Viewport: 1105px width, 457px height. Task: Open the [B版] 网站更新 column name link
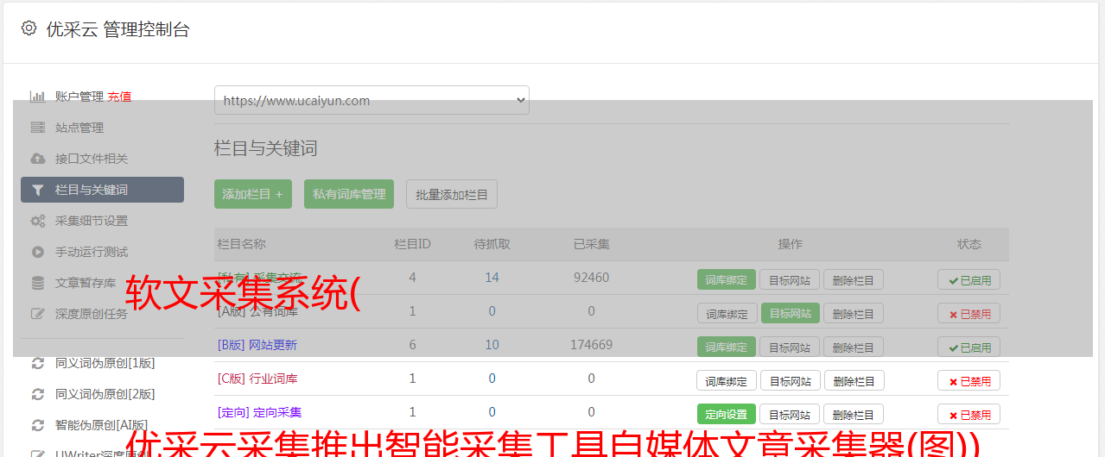point(257,345)
